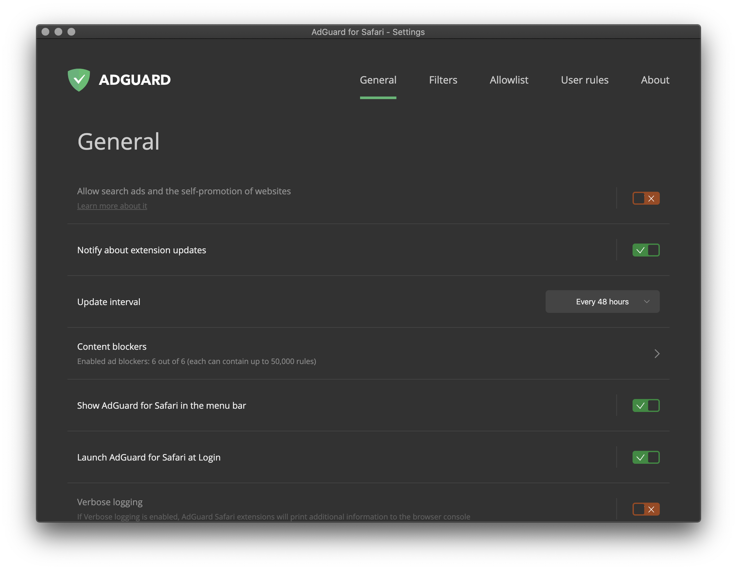Click the Verbose logging label
This screenshot has height=570, width=737.
110,502
